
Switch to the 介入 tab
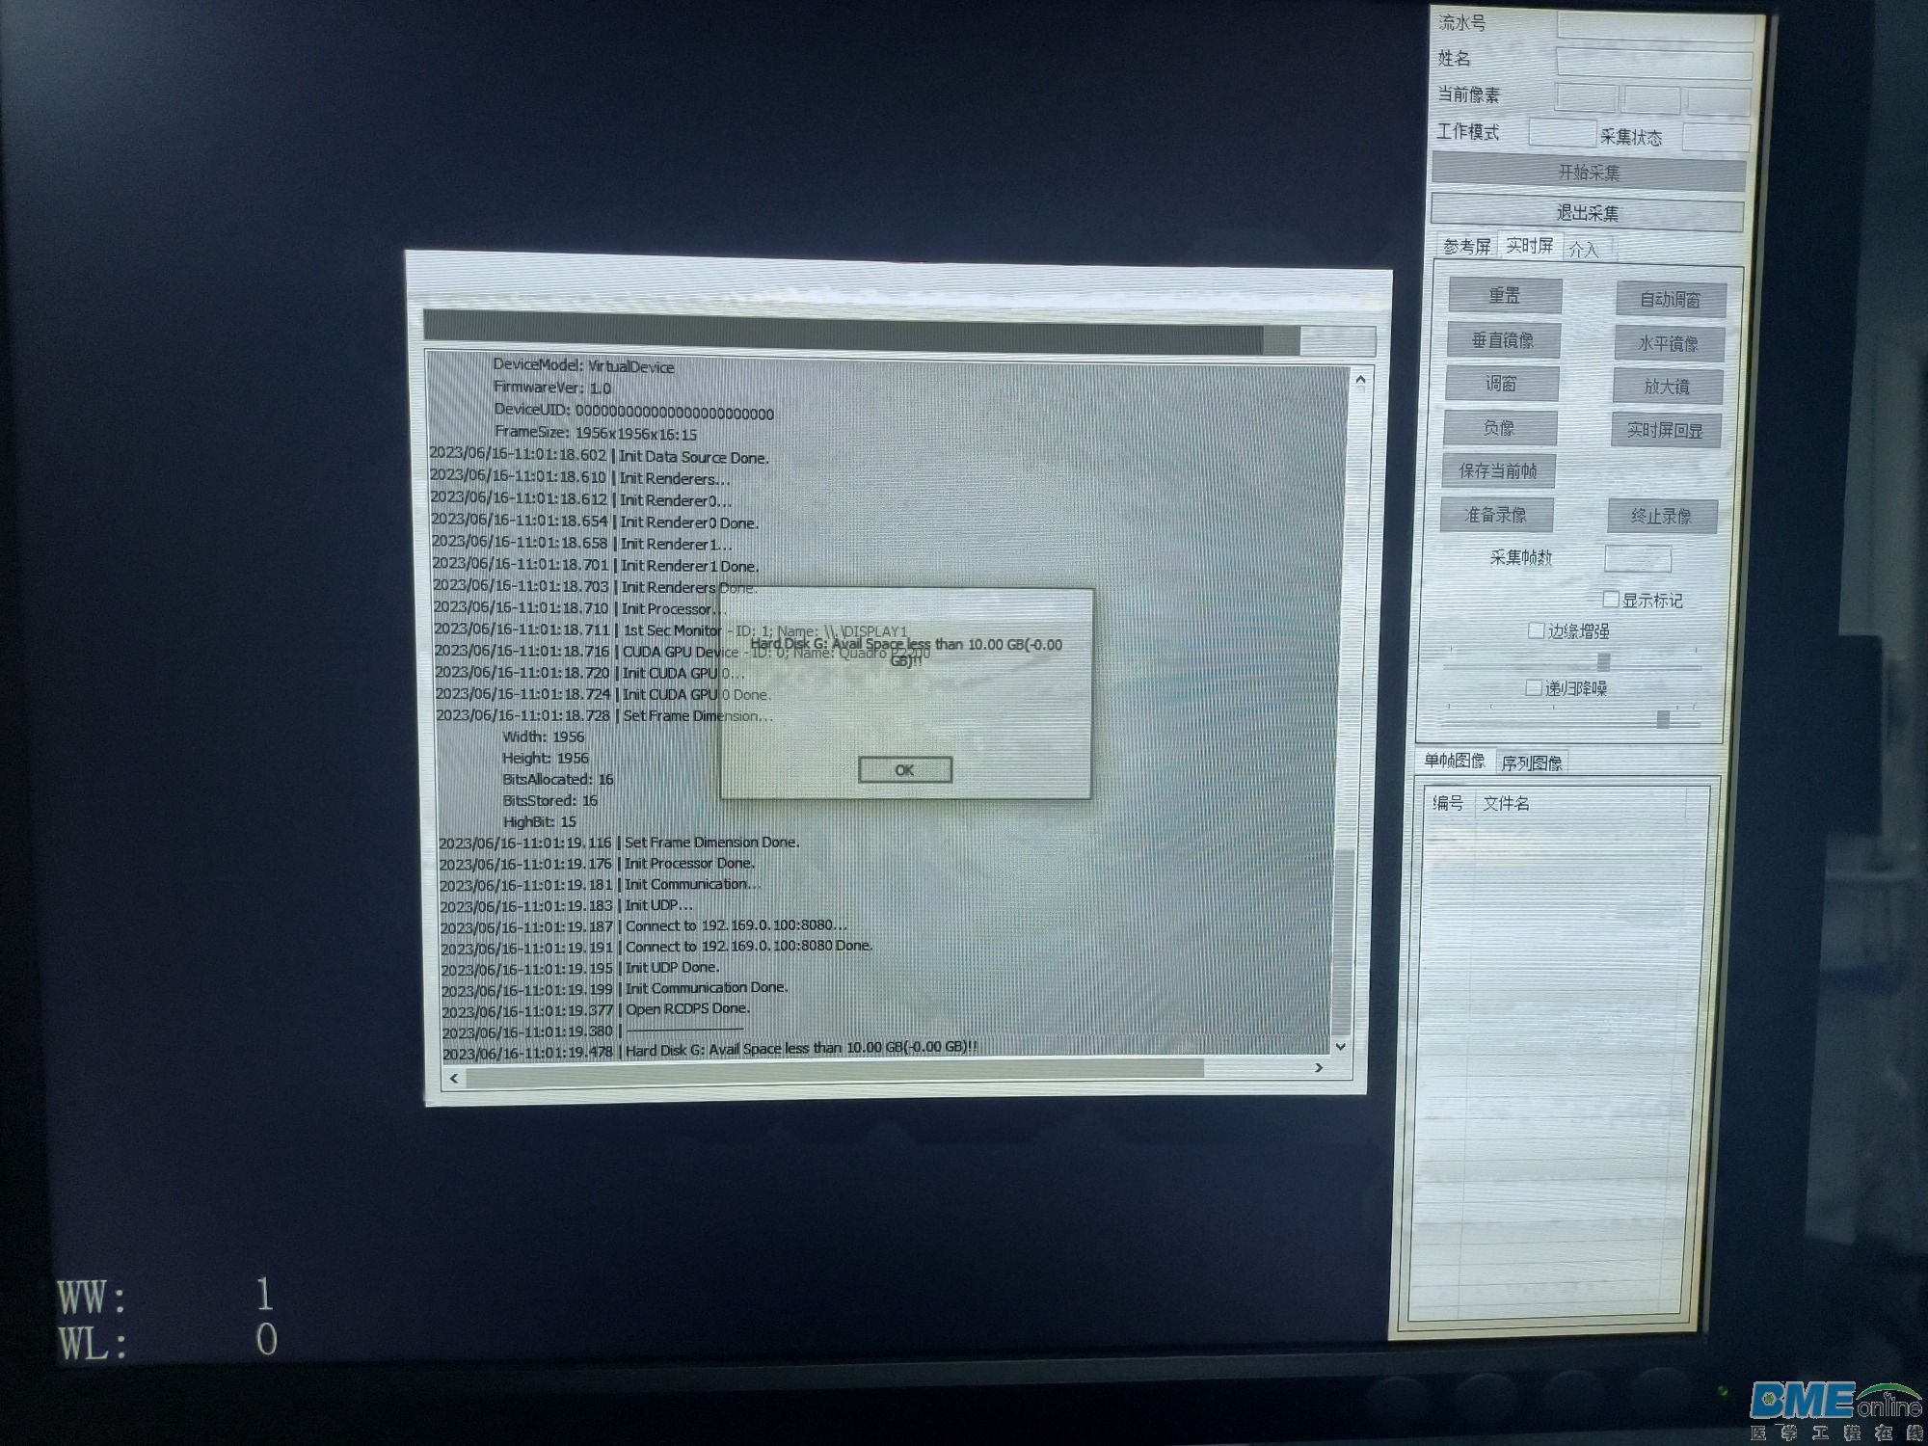[1583, 250]
